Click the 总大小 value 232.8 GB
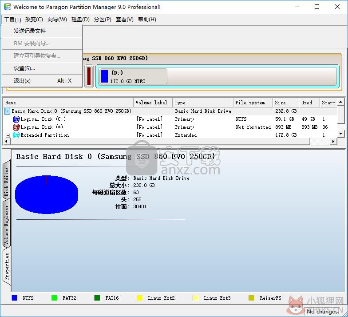The height and width of the screenshot is (317, 348). (144, 186)
